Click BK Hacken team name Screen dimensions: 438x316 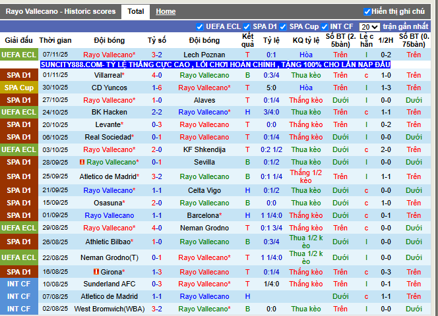pos(109,112)
